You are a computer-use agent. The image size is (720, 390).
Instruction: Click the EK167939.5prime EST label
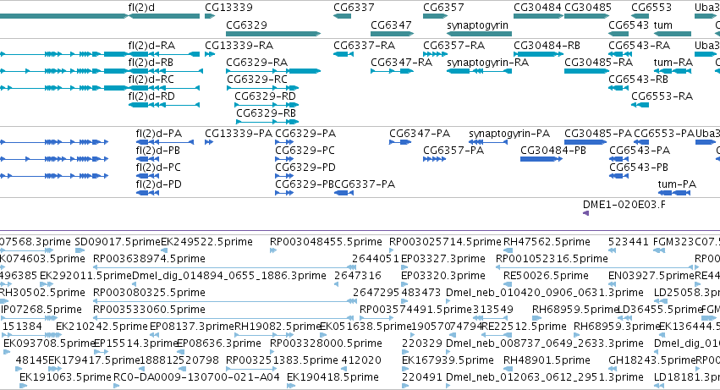448,360
